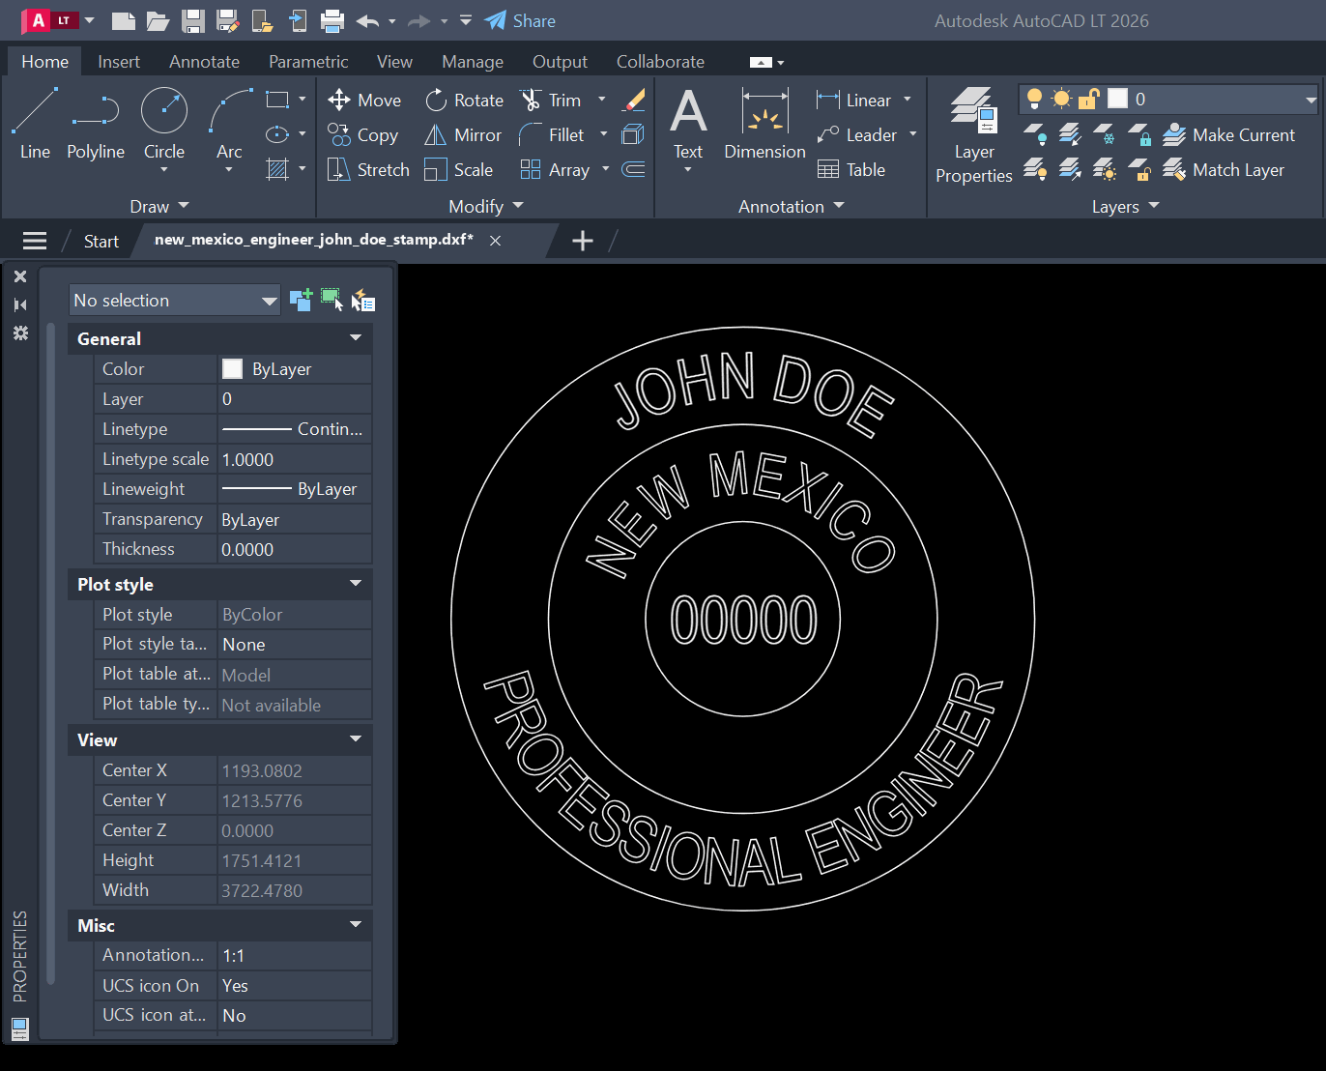Click the Linetype scale value field
Image resolution: width=1326 pixels, height=1071 pixels.
295,459
